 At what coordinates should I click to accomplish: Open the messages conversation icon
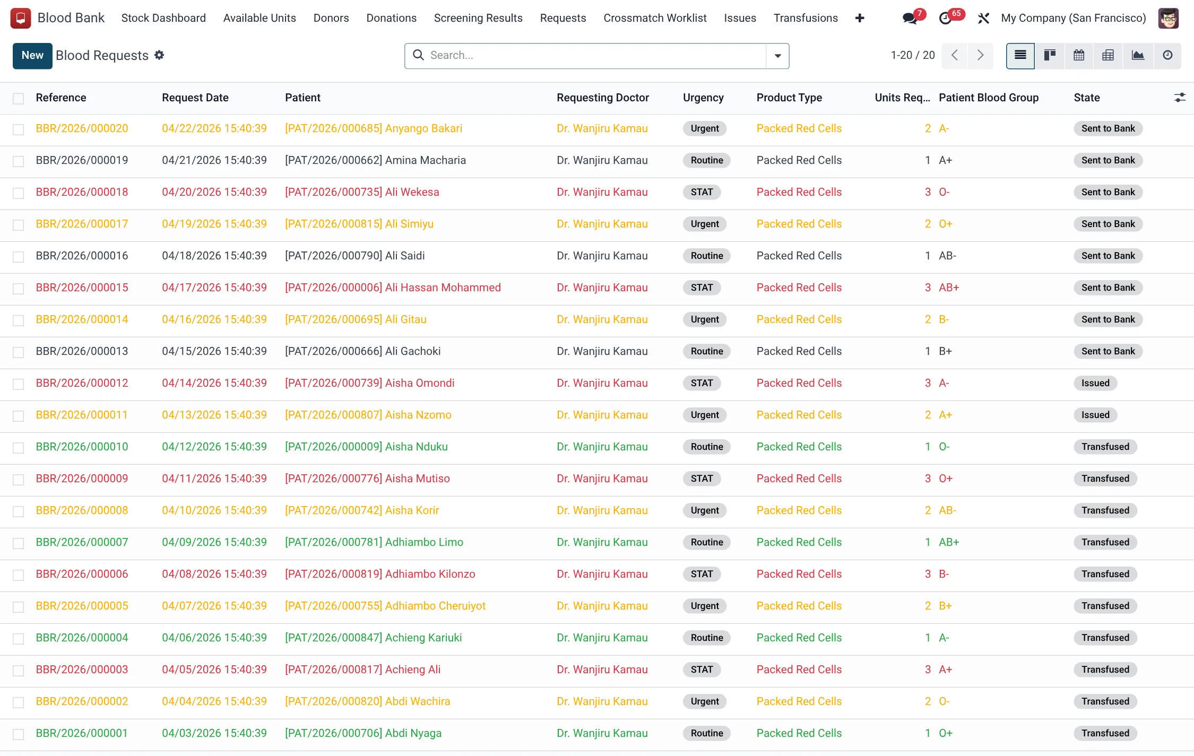[910, 18]
